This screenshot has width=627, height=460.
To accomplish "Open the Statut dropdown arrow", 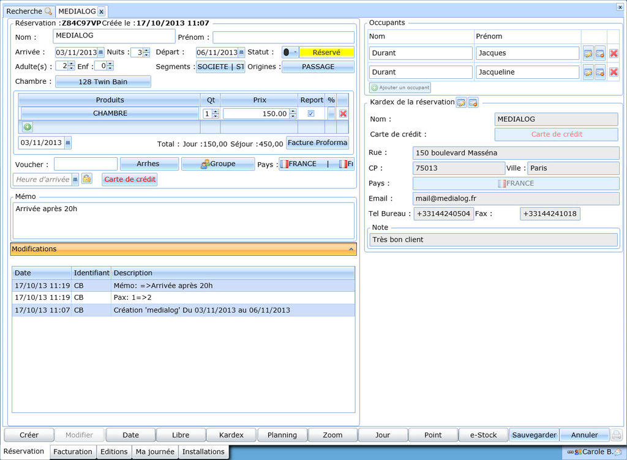I will coord(295,53).
